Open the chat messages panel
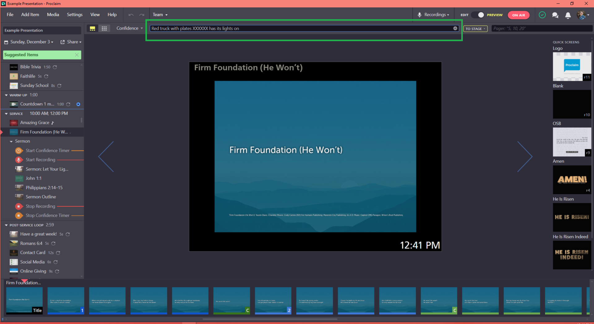Image resolution: width=594 pixels, height=324 pixels. click(555, 15)
